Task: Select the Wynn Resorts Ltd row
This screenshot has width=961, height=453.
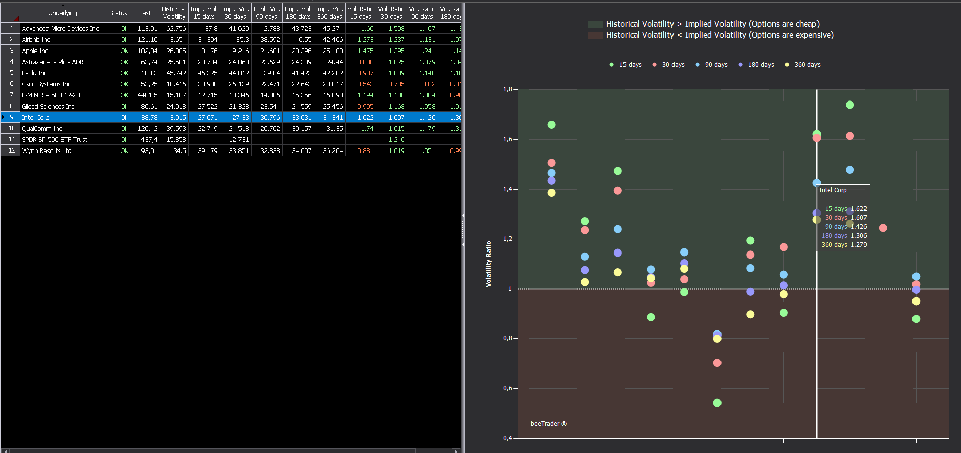Action: pos(230,150)
